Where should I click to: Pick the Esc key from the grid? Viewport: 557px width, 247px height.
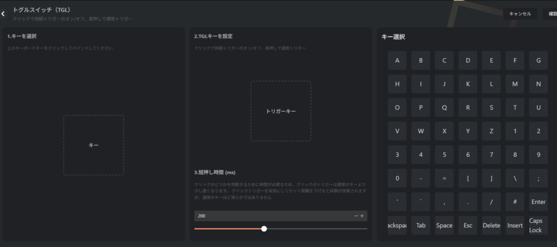click(x=468, y=225)
